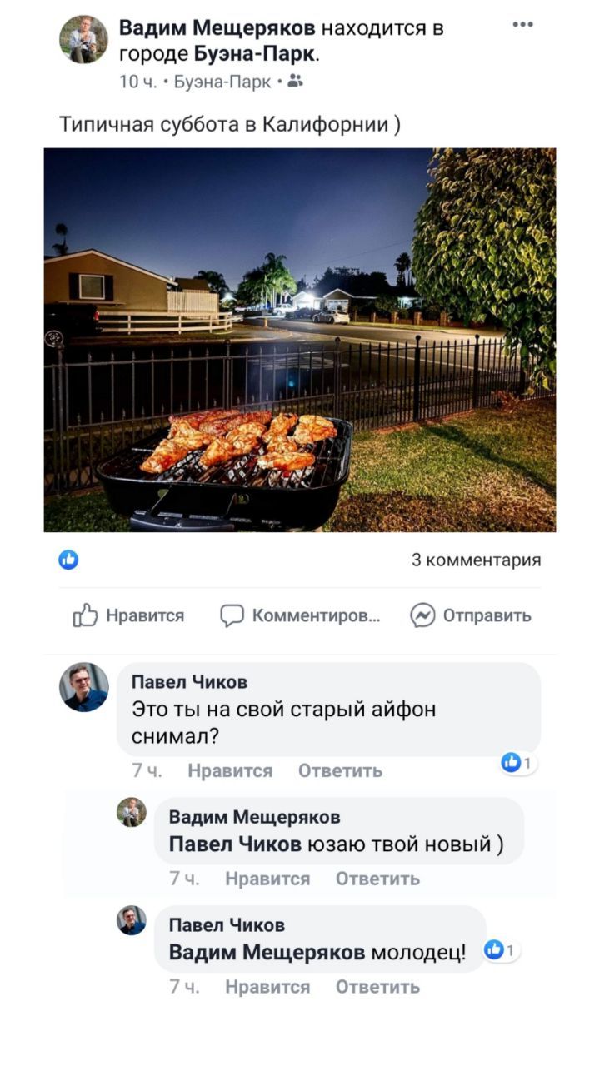The height and width of the screenshot is (1066, 600).
Task: View the like reaction on the "старый айфон" comment
Action: pos(518,762)
